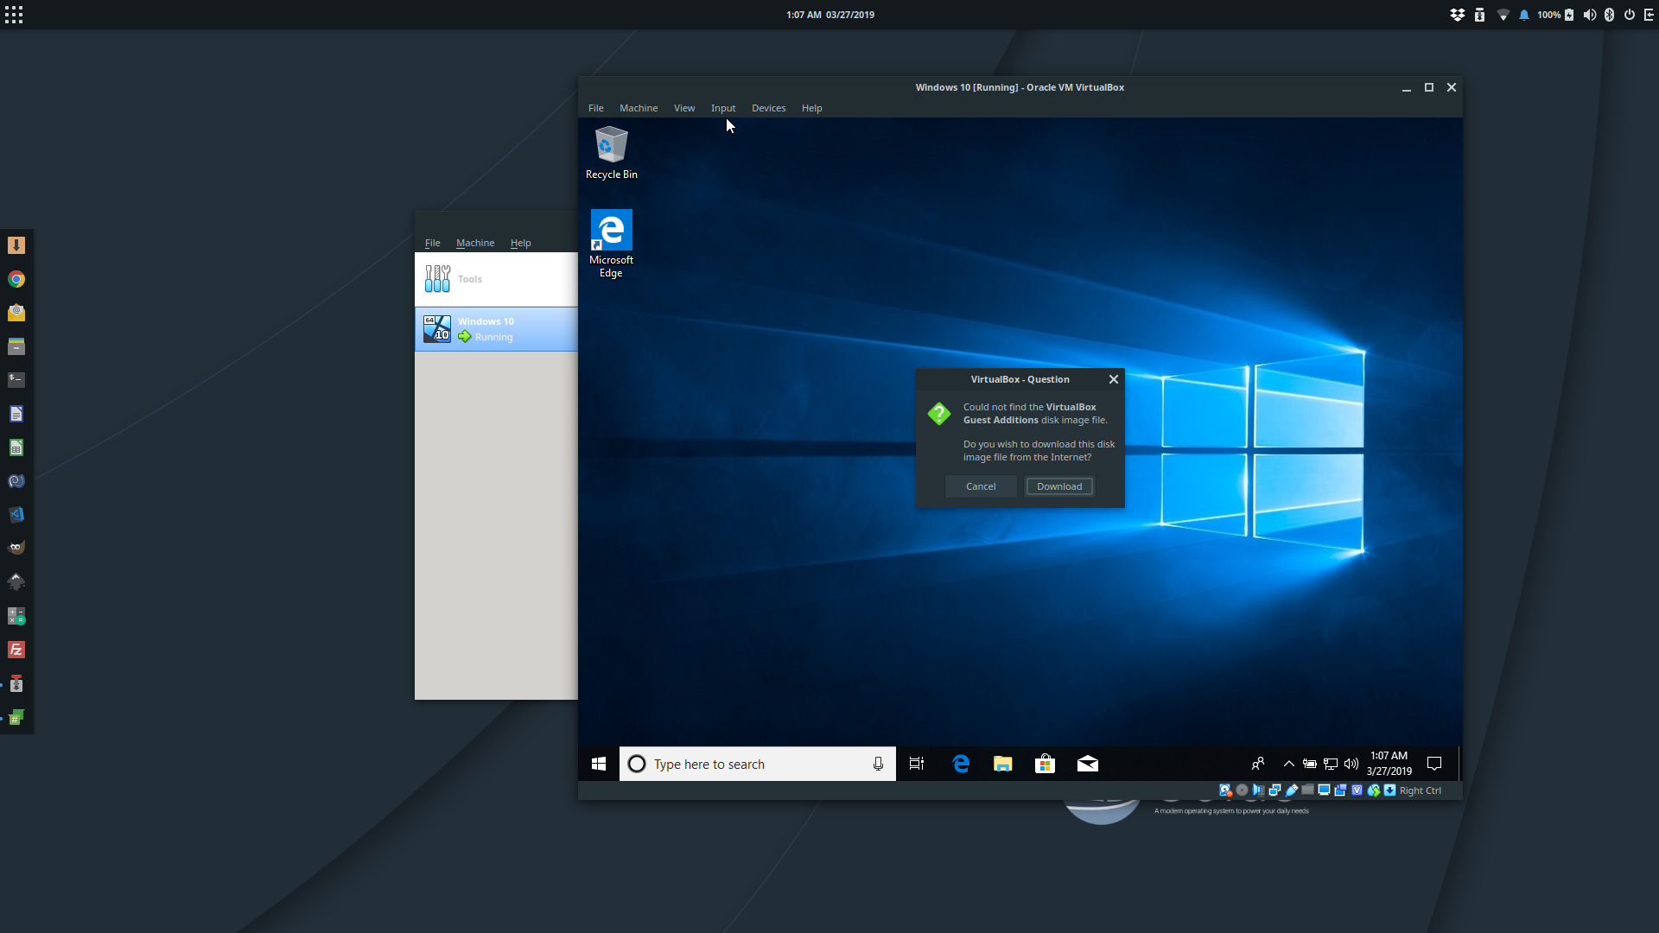1659x933 pixels.
Task: Expand the Machine menu in VirtualBox
Action: [637, 107]
